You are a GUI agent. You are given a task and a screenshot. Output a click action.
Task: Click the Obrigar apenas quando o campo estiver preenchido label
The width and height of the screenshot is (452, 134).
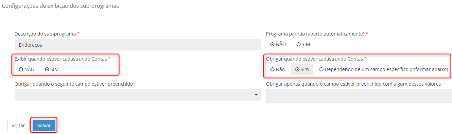pyautogui.click(x=353, y=84)
